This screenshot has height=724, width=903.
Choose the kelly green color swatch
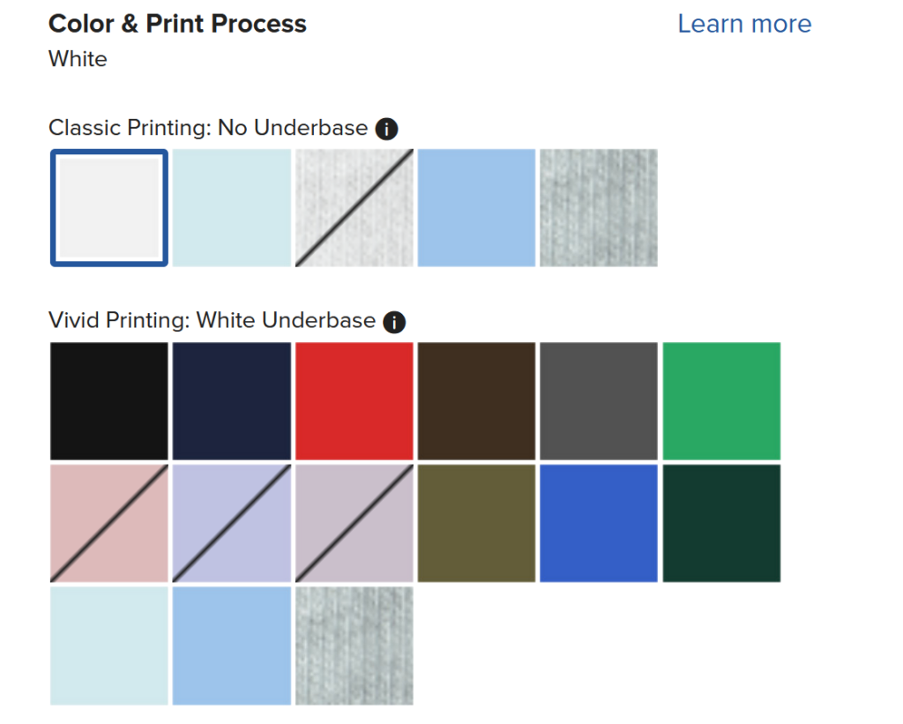click(721, 401)
